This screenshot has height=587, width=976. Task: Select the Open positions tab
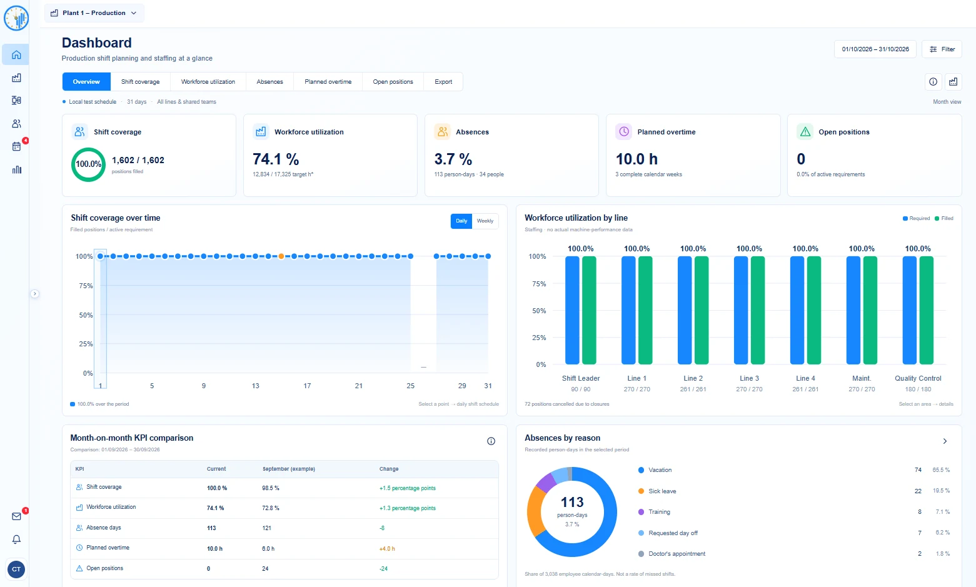click(393, 82)
